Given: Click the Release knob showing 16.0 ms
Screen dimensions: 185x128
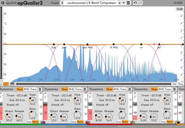Looking at the screenshot, I should click(x=109, y=117).
